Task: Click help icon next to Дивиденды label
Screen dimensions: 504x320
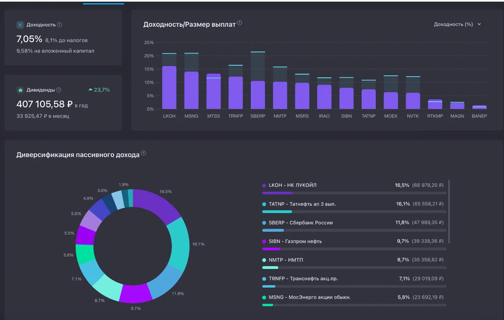Action: point(59,90)
